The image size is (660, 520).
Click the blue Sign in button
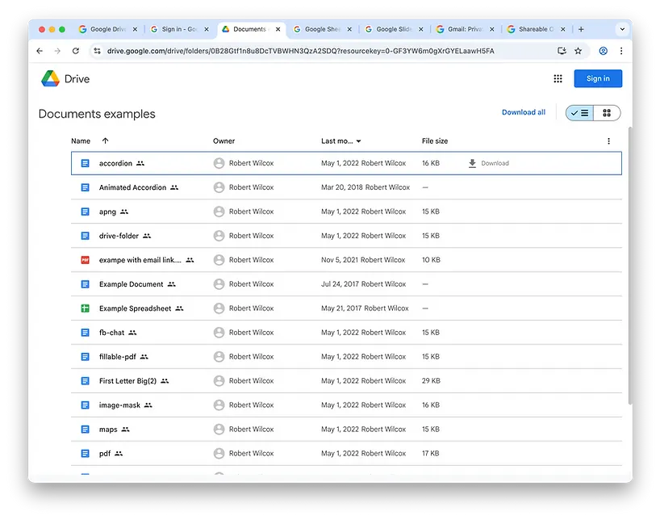tap(598, 78)
